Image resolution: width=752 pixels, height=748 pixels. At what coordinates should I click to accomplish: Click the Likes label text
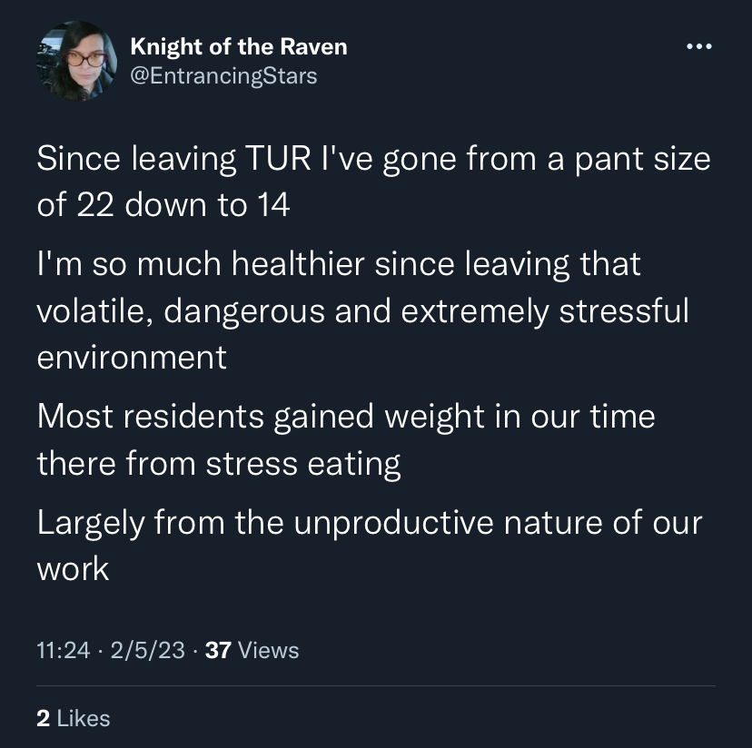coord(84,718)
